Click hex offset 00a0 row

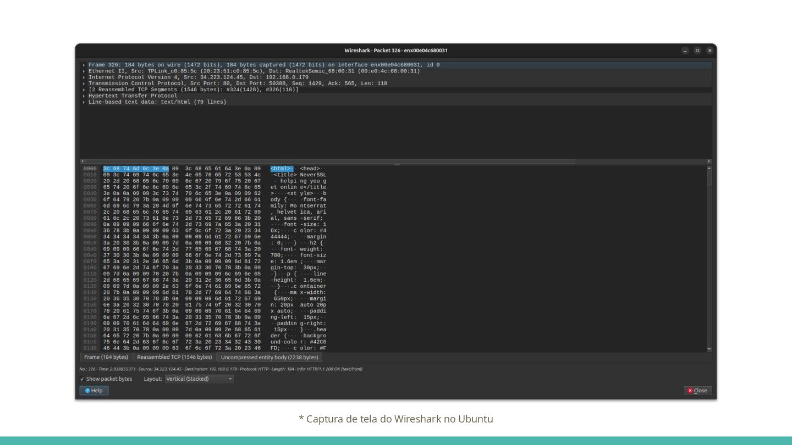click(90, 231)
